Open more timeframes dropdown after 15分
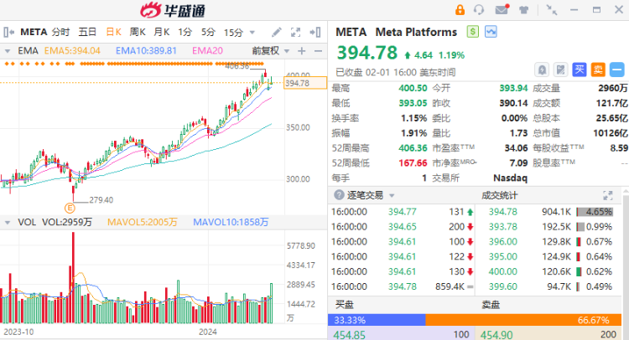This screenshot has height=340, width=629. (252, 33)
